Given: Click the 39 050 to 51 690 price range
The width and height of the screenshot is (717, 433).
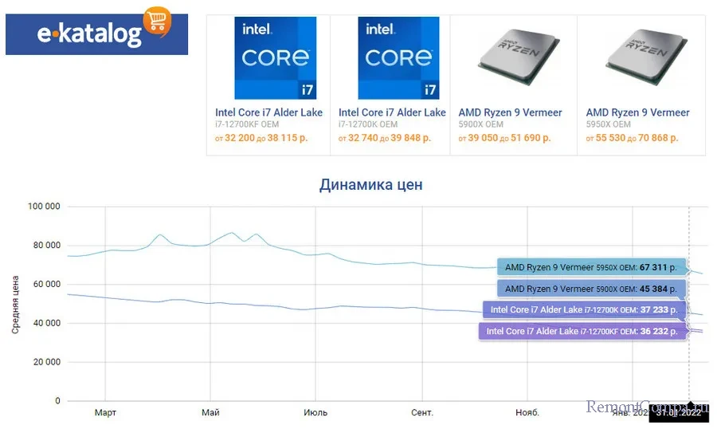Looking at the screenshot, I should (504, 138).
